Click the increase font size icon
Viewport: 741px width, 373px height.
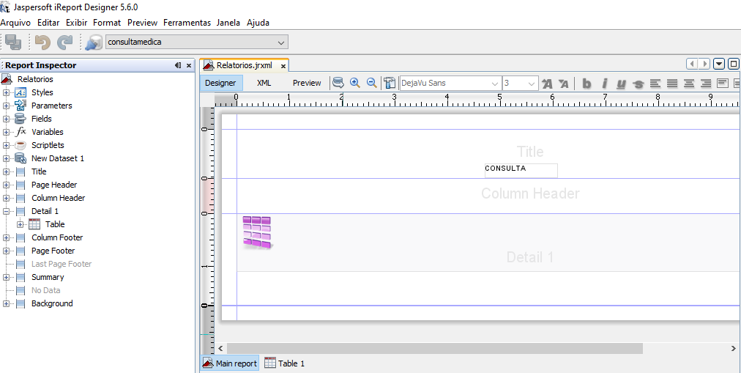tap(547, 84)
